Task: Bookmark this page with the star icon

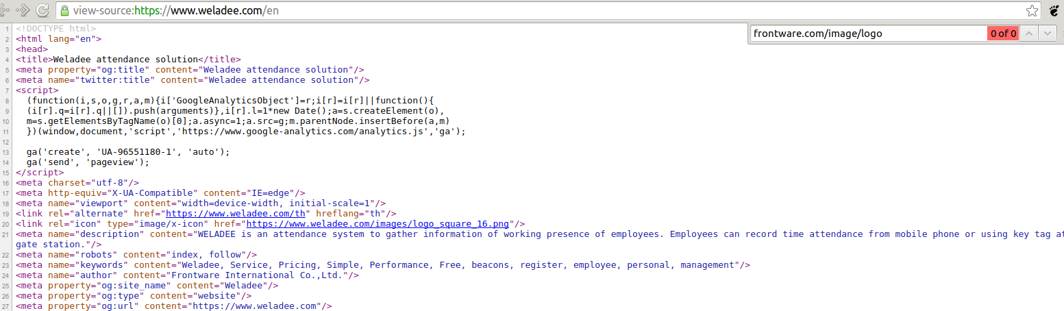Action: pos(1032,10)
